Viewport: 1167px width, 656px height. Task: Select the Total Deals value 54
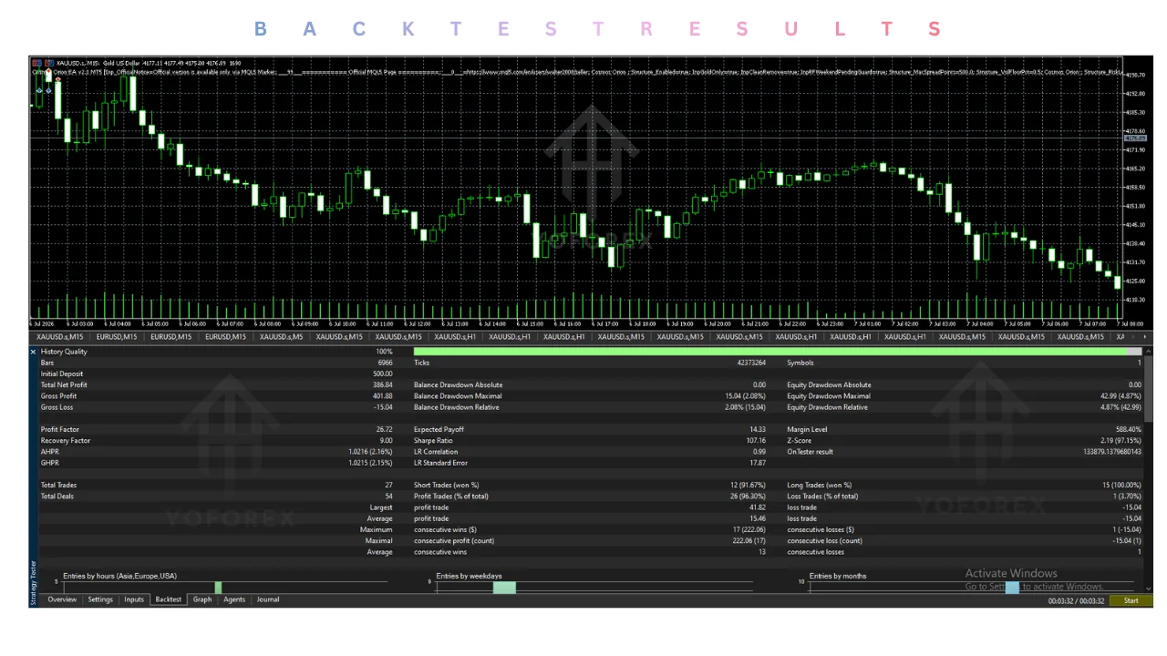[x=388, y=497]
